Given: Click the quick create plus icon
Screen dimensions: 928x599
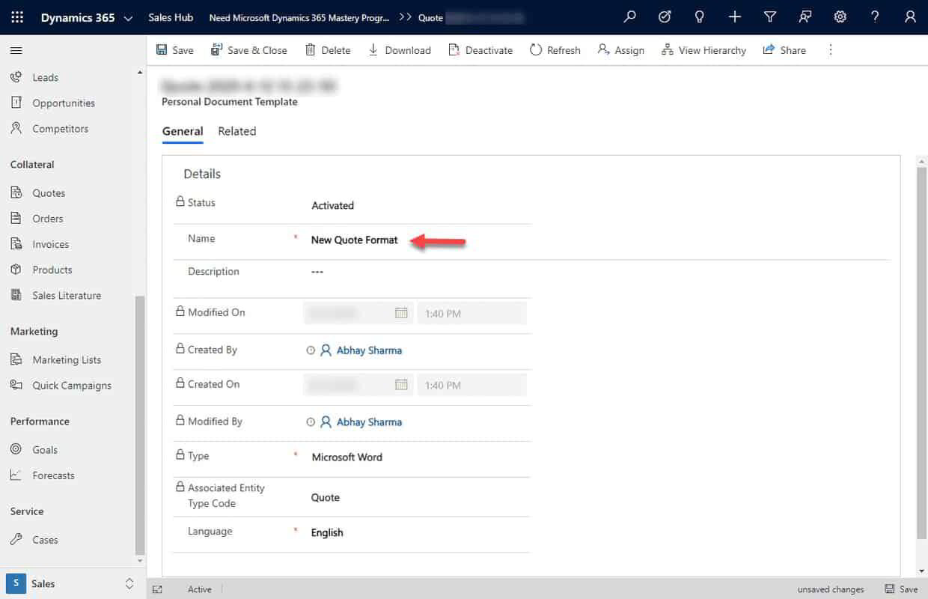Looking at the screenshot, I should 734,16.
